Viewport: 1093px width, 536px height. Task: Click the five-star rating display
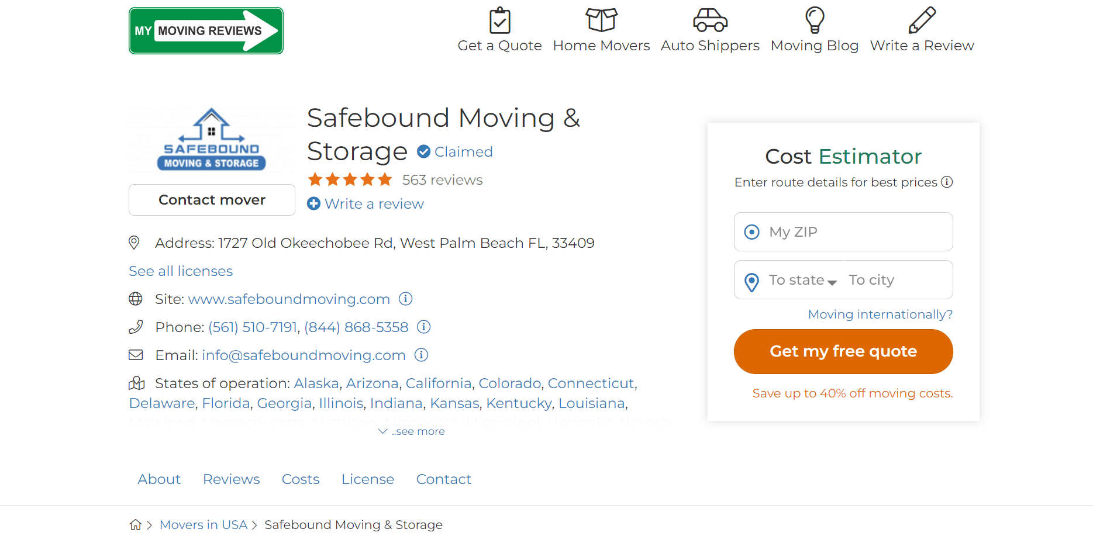click(x=350, y=179)
